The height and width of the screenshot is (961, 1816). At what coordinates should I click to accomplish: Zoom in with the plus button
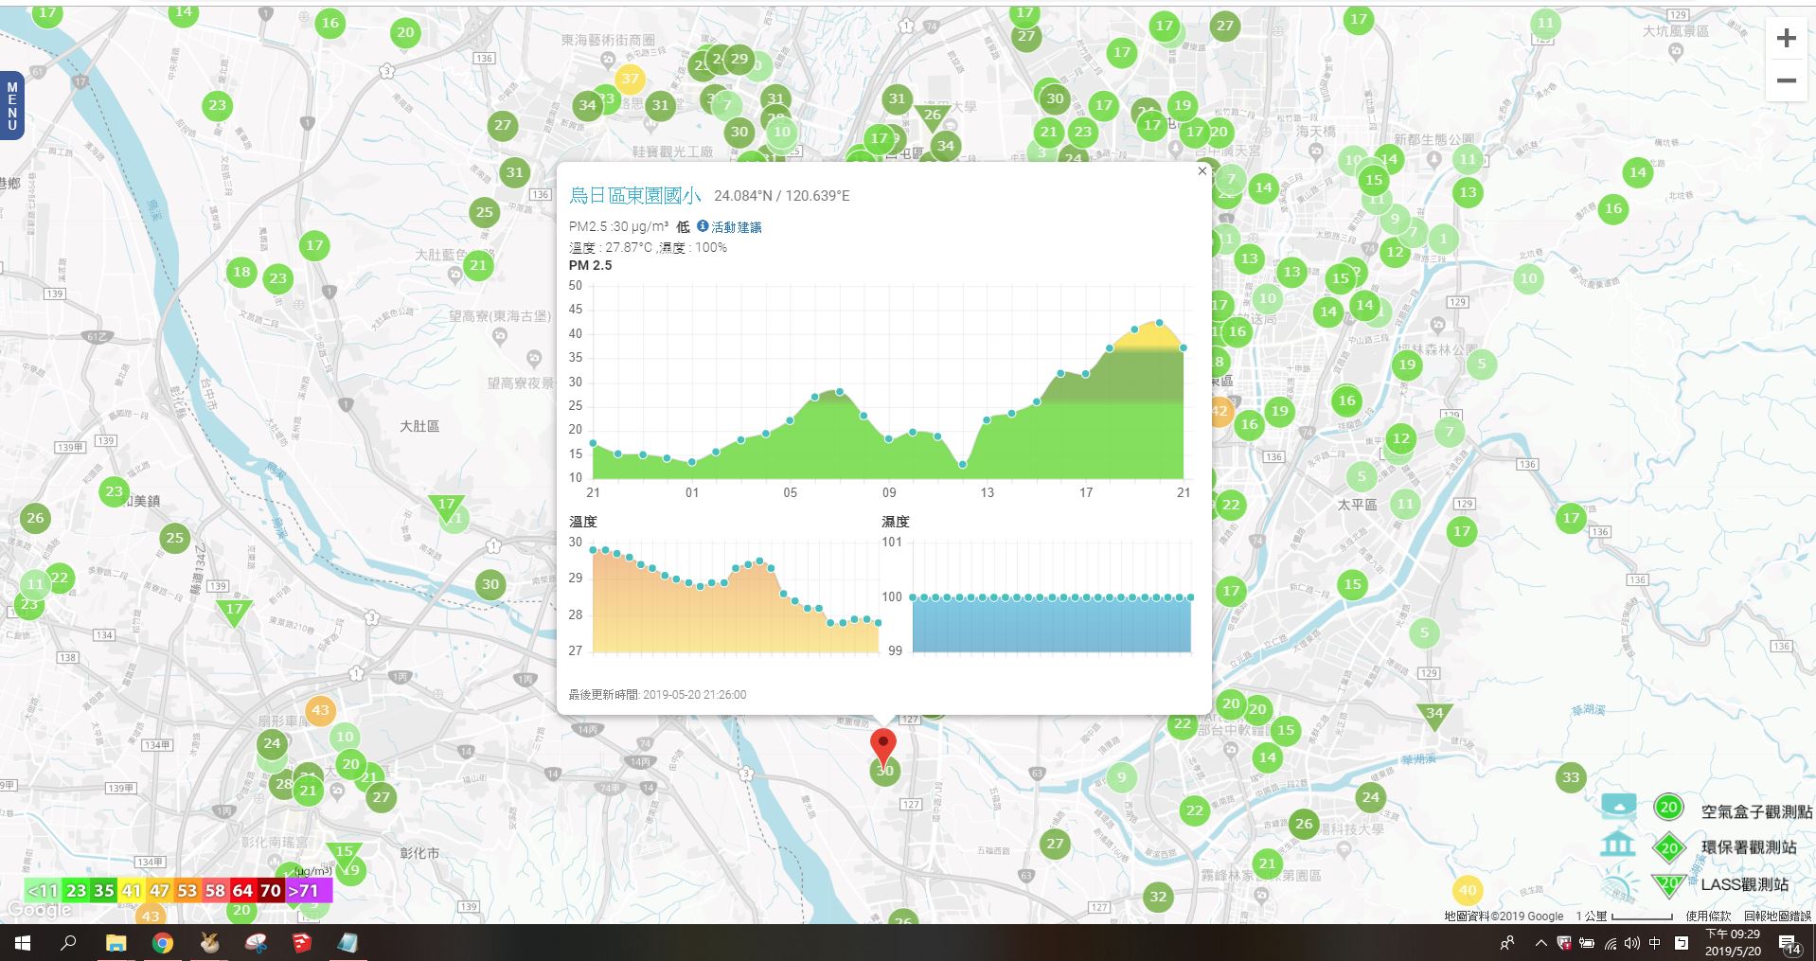1786,39
